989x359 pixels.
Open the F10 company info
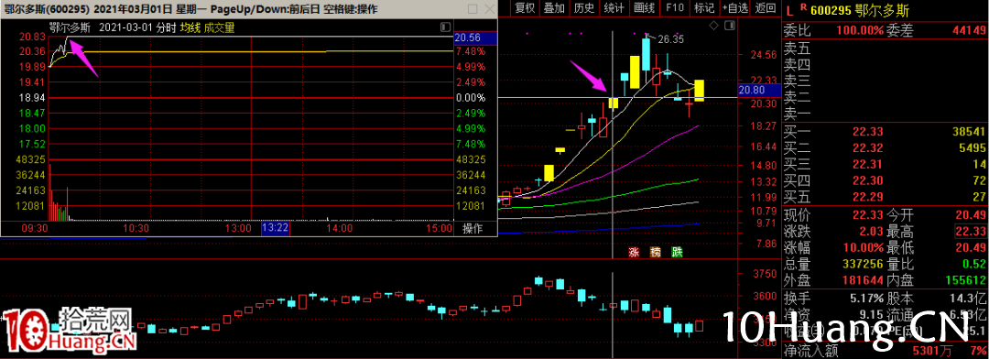pyautogui.click(x=674, y=7)
